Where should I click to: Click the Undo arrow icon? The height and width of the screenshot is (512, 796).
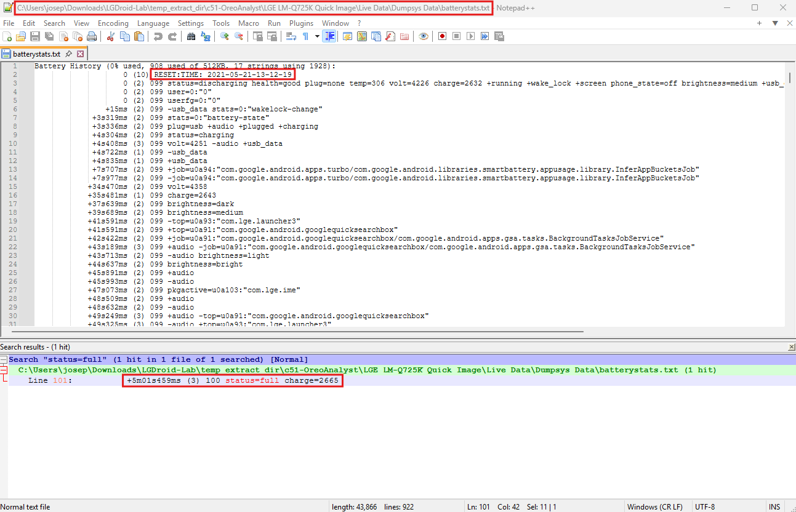coord(158,36)
